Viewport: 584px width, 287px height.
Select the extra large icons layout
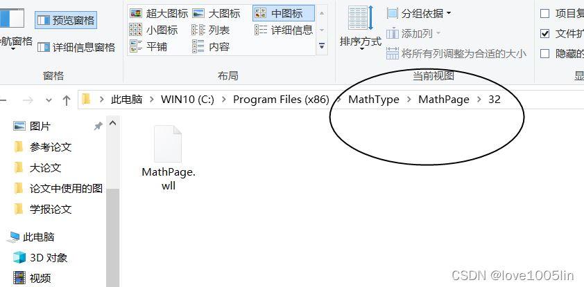click(x=159, y=14)
